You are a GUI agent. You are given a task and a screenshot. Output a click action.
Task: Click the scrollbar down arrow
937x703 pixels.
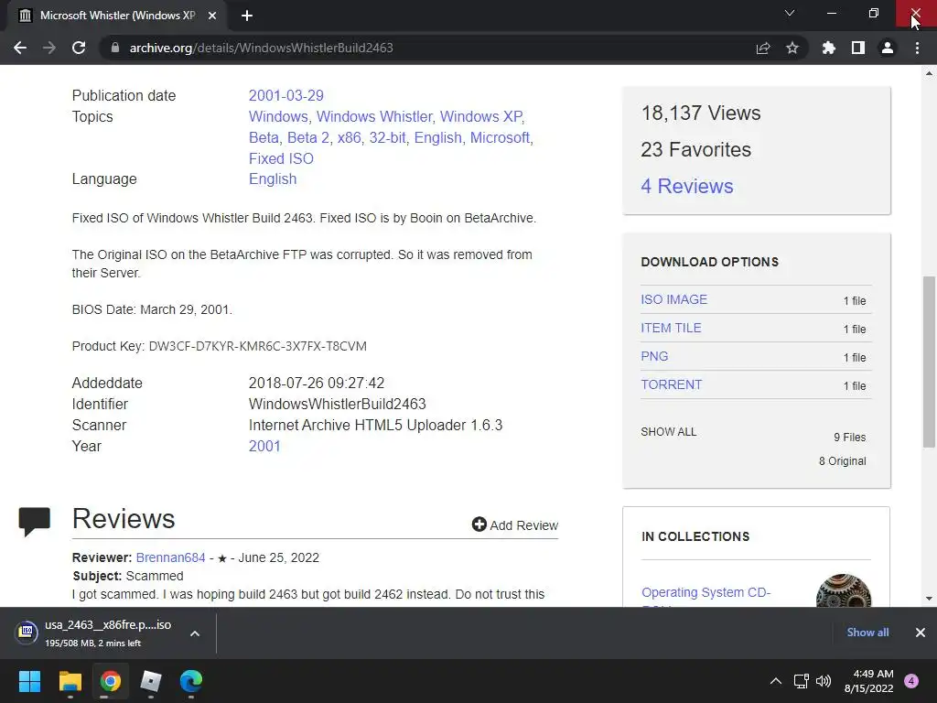click(929, 599)
